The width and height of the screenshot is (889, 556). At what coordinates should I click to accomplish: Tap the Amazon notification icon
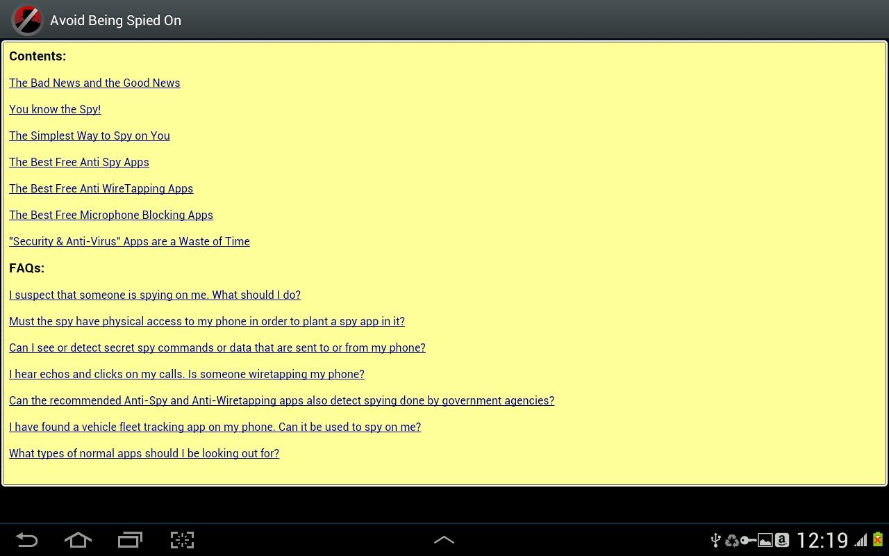(x=781, y=540)
